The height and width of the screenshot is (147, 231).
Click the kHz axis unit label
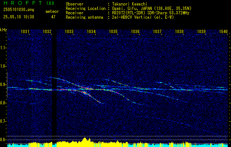(3, 30)
